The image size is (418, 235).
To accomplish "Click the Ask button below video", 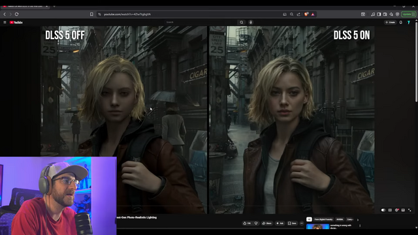I will (280, 223).
